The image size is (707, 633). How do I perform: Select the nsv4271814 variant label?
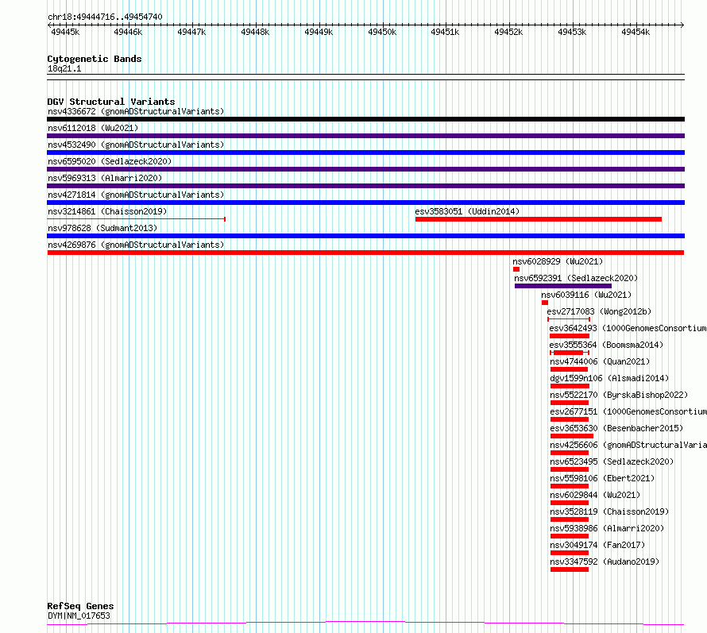click(x=136, y=195)
